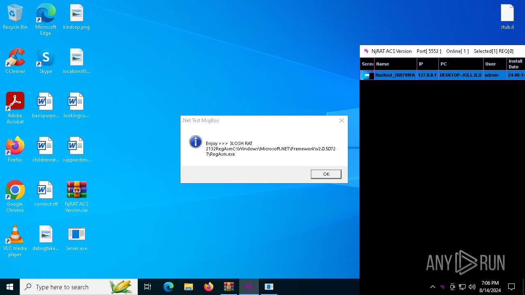Select the kindsep.png file icon
Viewport: 525px width, 295px height.
tap(76, 17)
